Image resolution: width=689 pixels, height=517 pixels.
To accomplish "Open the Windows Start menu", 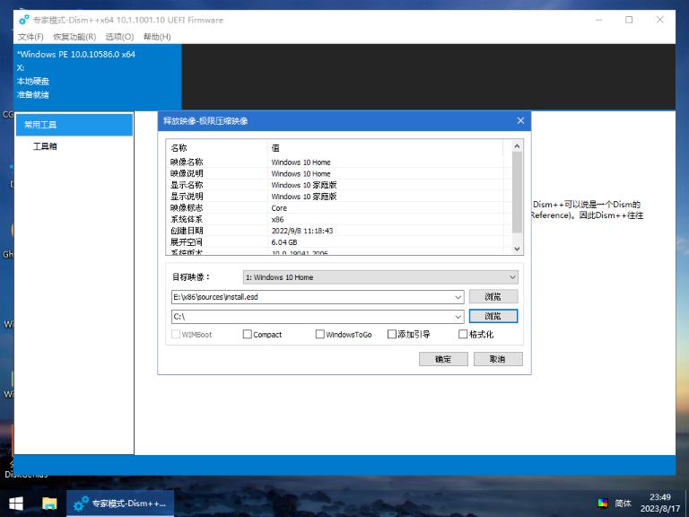I will 16,504.
